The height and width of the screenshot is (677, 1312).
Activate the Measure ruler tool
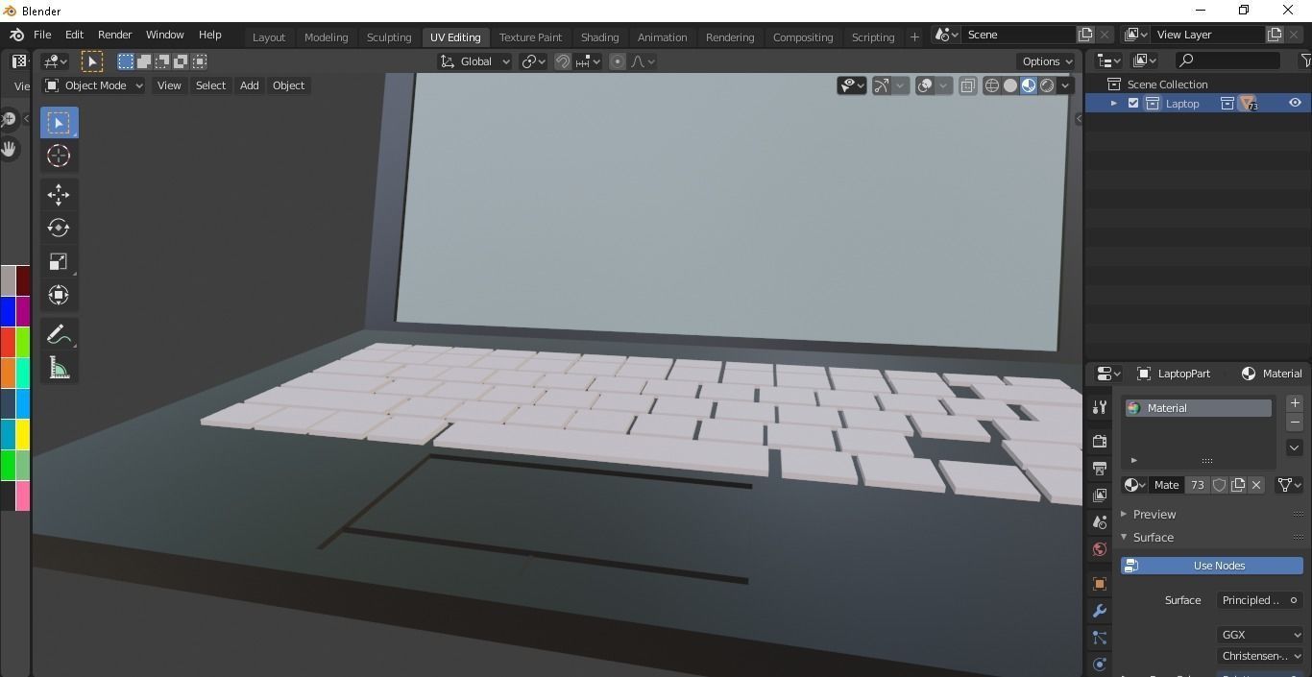tap(59, 369)
